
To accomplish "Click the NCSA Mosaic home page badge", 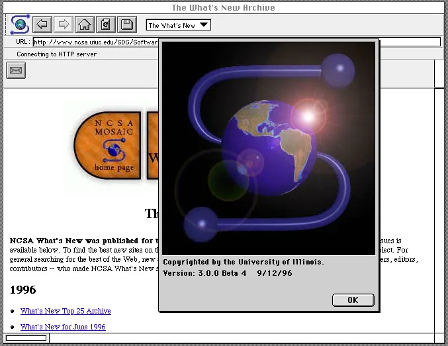I will [x=107, y=145].
